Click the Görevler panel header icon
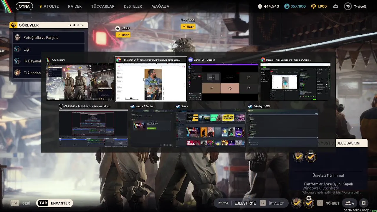This screenshot has width=377, height=212. click(x=13, y=25)
